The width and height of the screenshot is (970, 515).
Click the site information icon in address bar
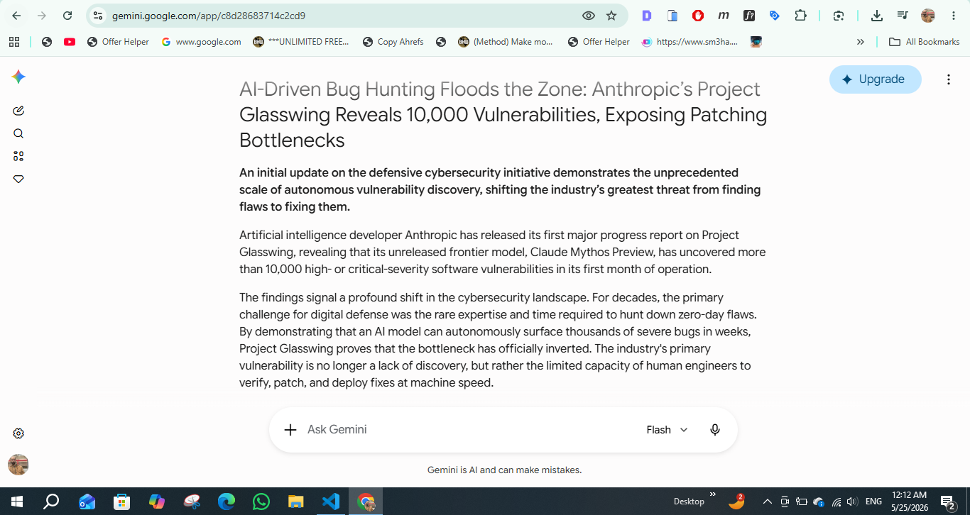click(x=98, y=15)
